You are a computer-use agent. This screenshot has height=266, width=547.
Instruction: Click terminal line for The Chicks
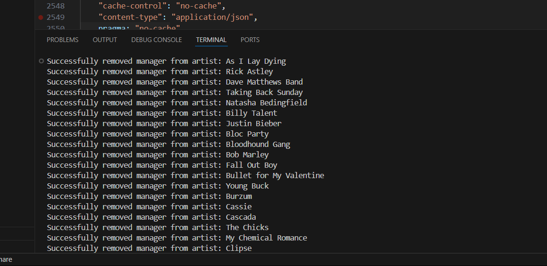point(158,228)
